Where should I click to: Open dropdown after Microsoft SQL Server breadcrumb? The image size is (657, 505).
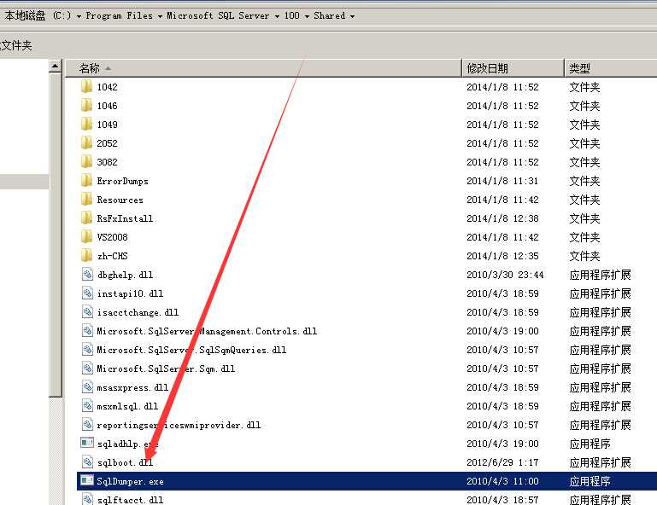click(x=277, y=16)
